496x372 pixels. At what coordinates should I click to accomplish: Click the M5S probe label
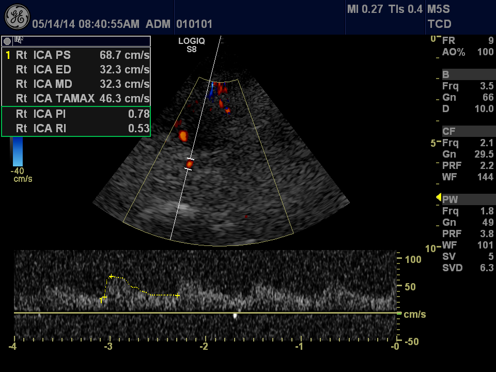(x=438, y=9)
